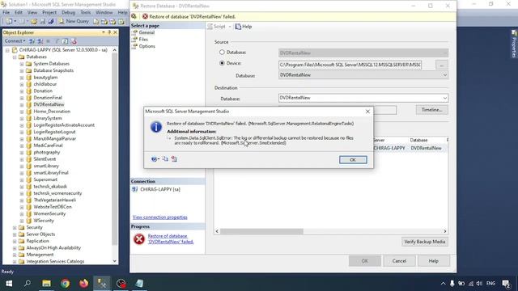Click the Timeline button
The width and height of the screenshot is (518, 291).
(432, 110)
